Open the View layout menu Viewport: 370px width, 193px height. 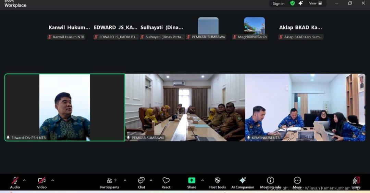(316, 3)
